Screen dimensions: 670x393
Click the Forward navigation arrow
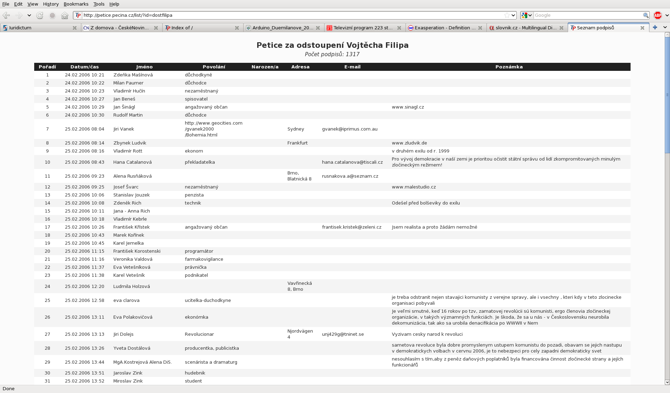[x=19, y=15]
